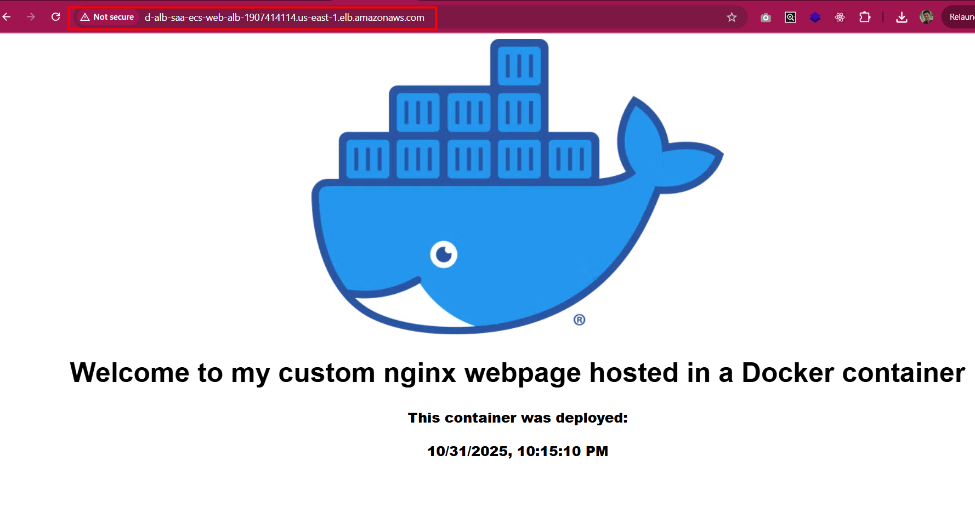The height and width of the screenshot is (530, 975).
Task: Click the Not secure site info chip
Action: pos(107,18)
